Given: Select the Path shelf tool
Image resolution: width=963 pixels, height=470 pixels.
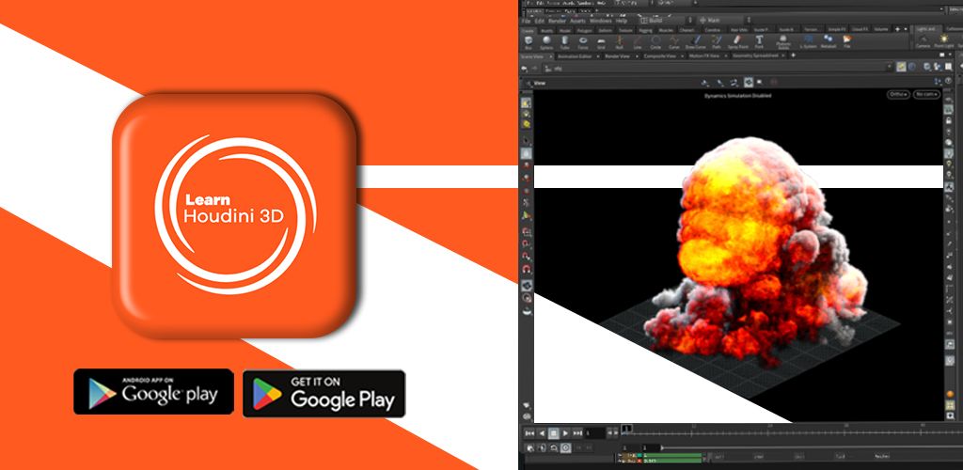Looking at the screenshot, I should tap(716, 42).
